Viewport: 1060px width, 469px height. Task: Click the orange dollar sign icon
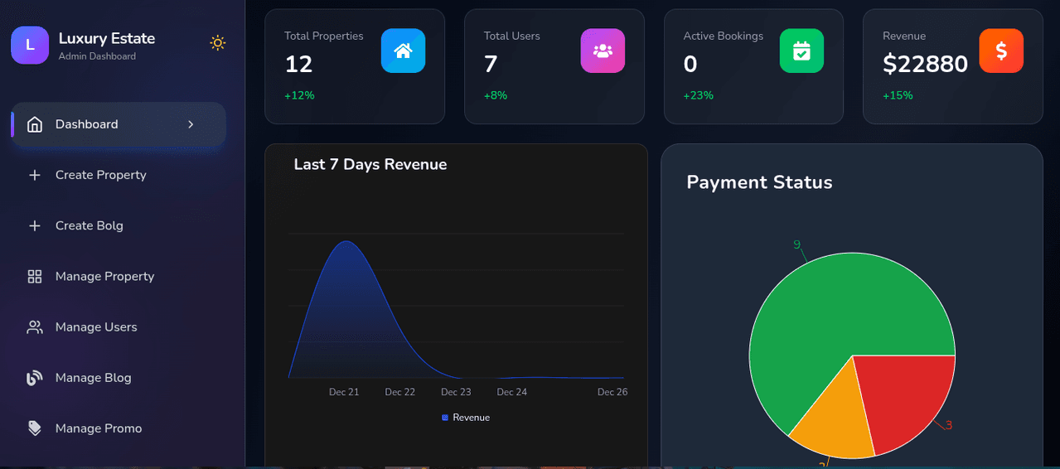click(x=1000, y=51)
